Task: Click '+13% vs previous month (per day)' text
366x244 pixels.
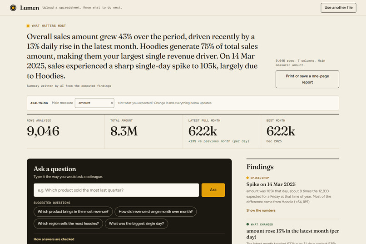Action: pyautogui.click(x=219, y=141)
